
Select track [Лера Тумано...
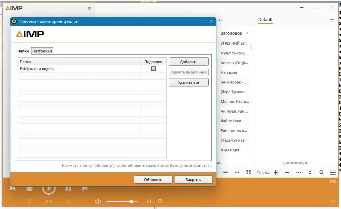click(234, 92)
